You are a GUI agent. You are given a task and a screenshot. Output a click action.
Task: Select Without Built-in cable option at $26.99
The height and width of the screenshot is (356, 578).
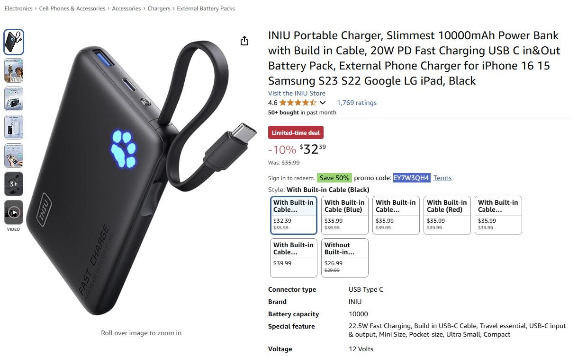point(345,258)
